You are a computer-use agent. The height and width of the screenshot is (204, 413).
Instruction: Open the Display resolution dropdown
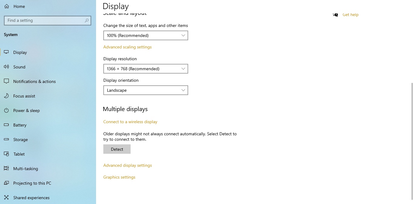145,69
